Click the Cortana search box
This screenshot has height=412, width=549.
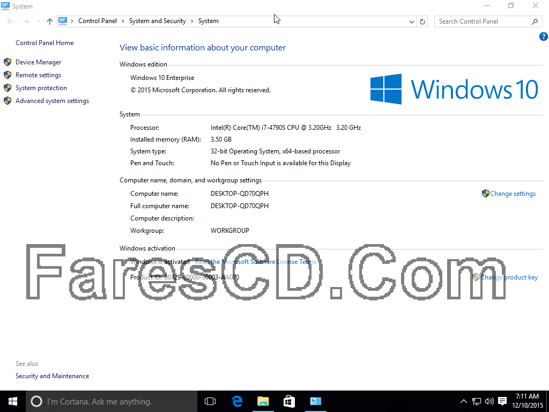pyautogui.click(x=112, y=401)
